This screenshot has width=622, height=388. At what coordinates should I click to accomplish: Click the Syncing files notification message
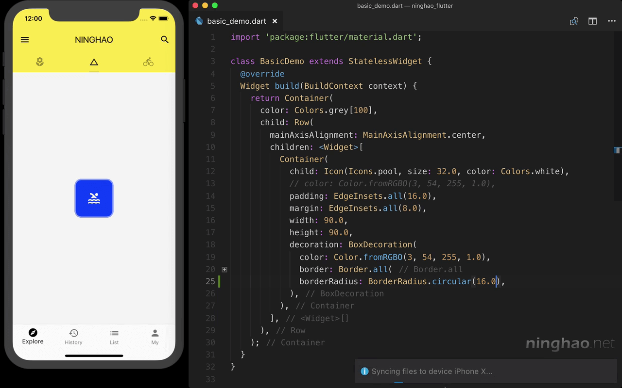coord(432,372)
